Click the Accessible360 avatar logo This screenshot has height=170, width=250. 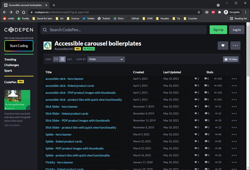coord(47,45)
